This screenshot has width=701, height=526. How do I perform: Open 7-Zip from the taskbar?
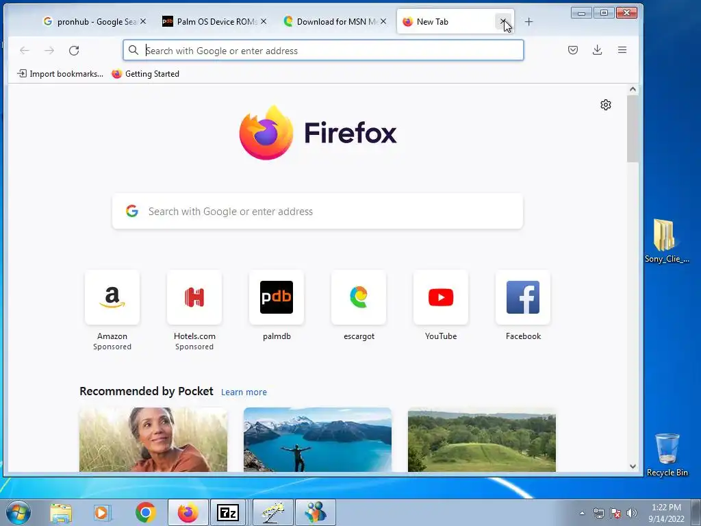tap(227, 512)
